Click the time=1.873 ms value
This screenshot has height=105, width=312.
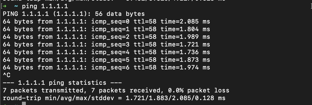point(185,60)
